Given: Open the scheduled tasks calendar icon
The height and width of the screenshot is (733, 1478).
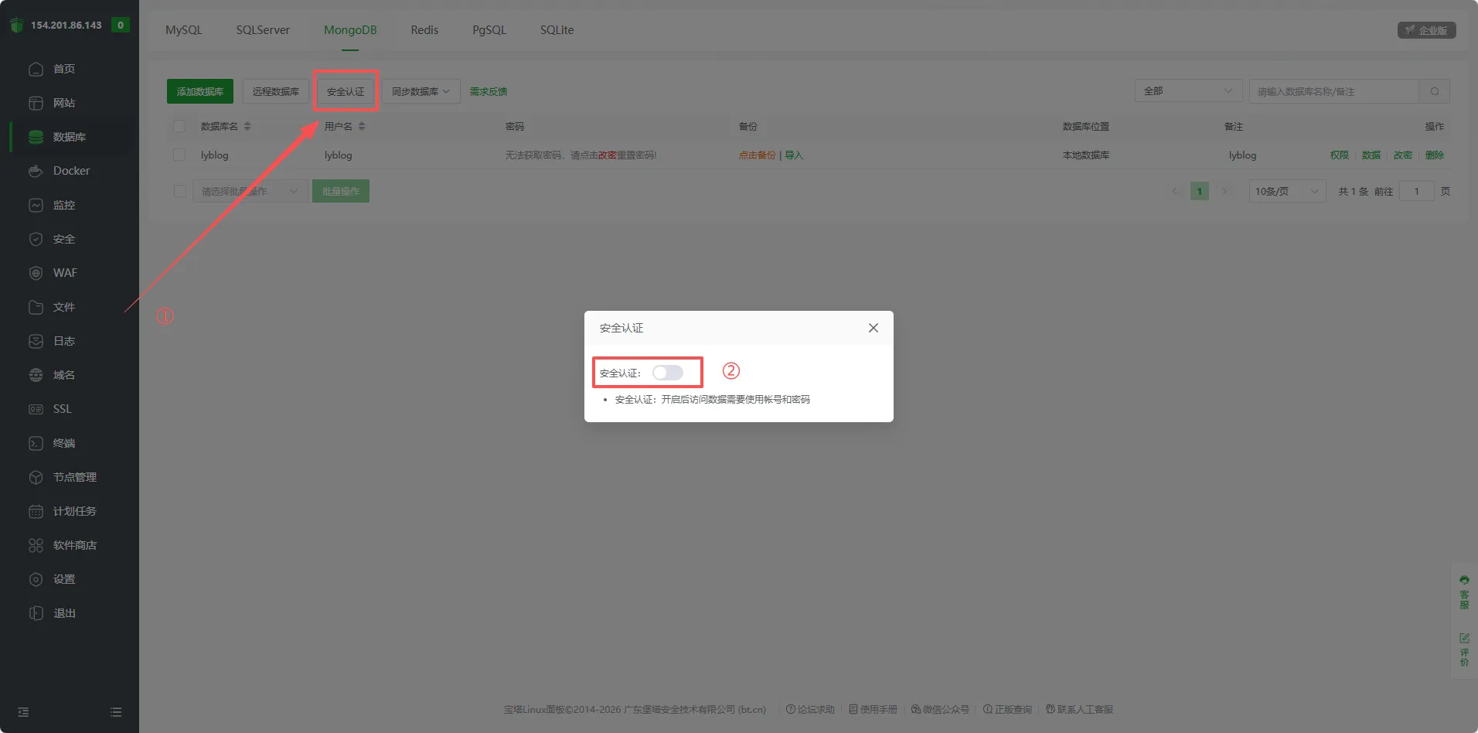Looking at the screenshot, I should click(x=36, y=511).
